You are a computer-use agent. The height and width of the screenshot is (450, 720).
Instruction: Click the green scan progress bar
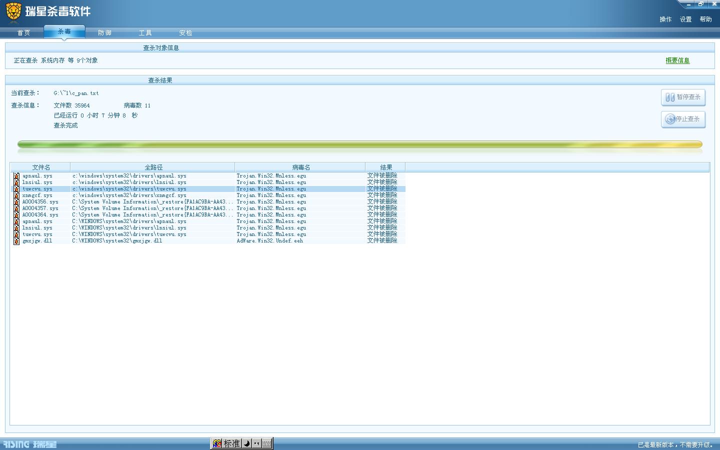click(360, 144)
